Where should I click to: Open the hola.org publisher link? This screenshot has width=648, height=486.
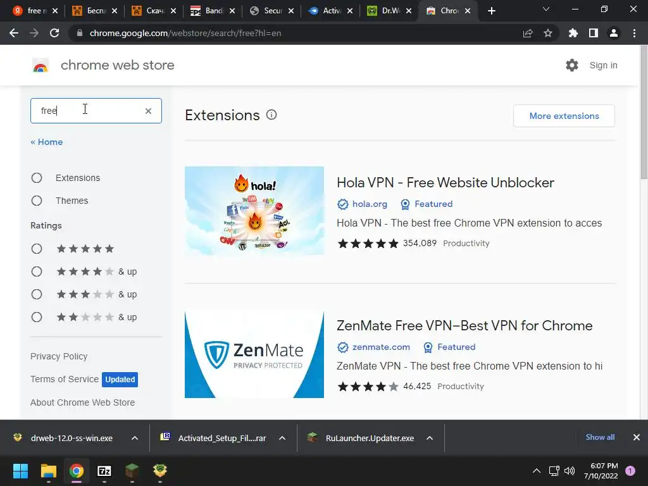[x=370, y=204]
